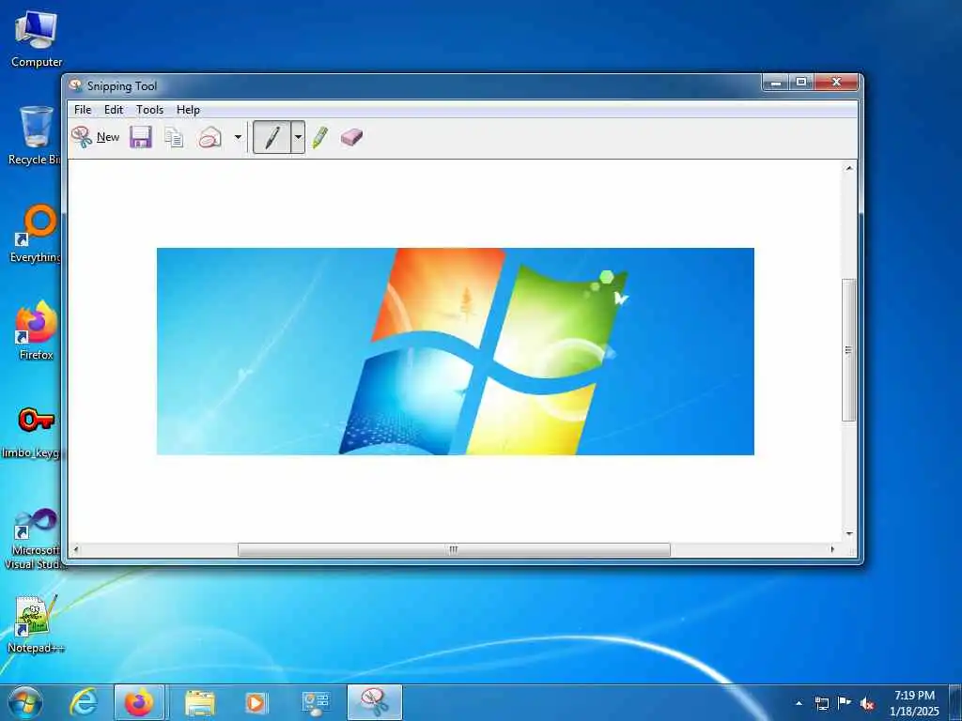Open Windows Explorer from taskbar
Viewport: 962px width, 721px height.
(199, 702)
